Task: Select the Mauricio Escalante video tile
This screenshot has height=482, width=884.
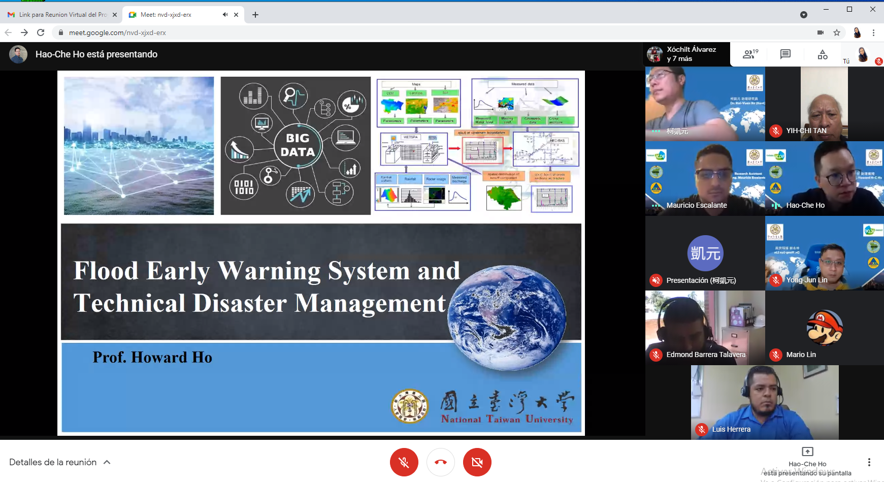Action: pos(705,178)
